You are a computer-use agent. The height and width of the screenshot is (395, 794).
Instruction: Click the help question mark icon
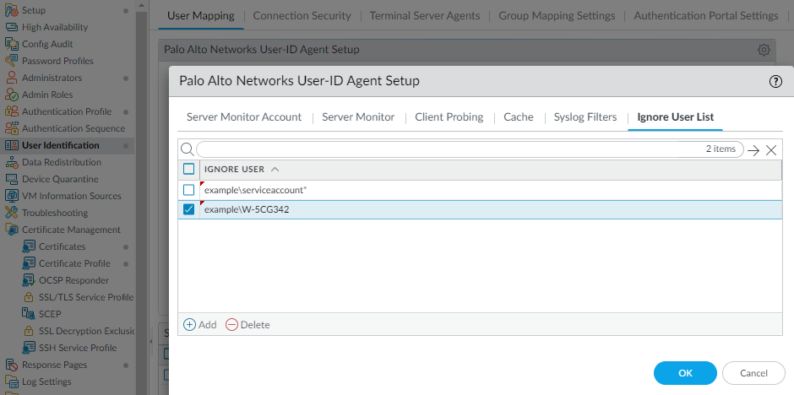click(x=775, y=81)
